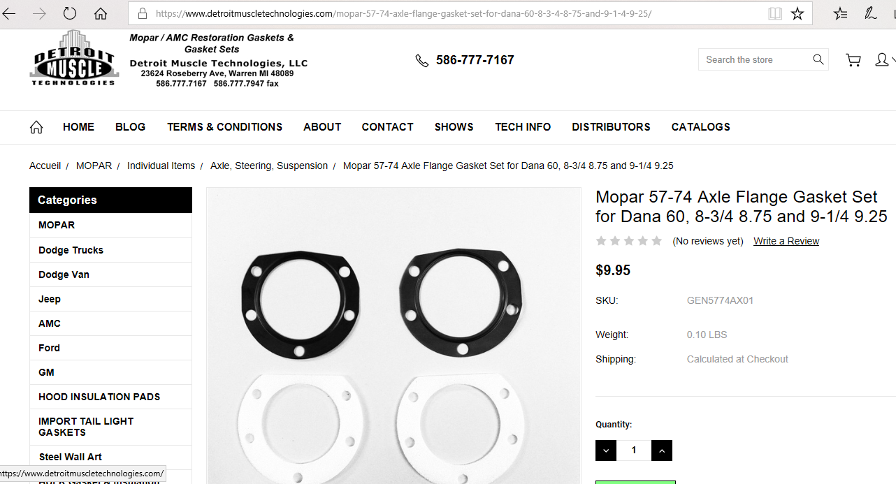Reload the page with refresh icon
Screen dimensions: 896x484
[70, 13]
